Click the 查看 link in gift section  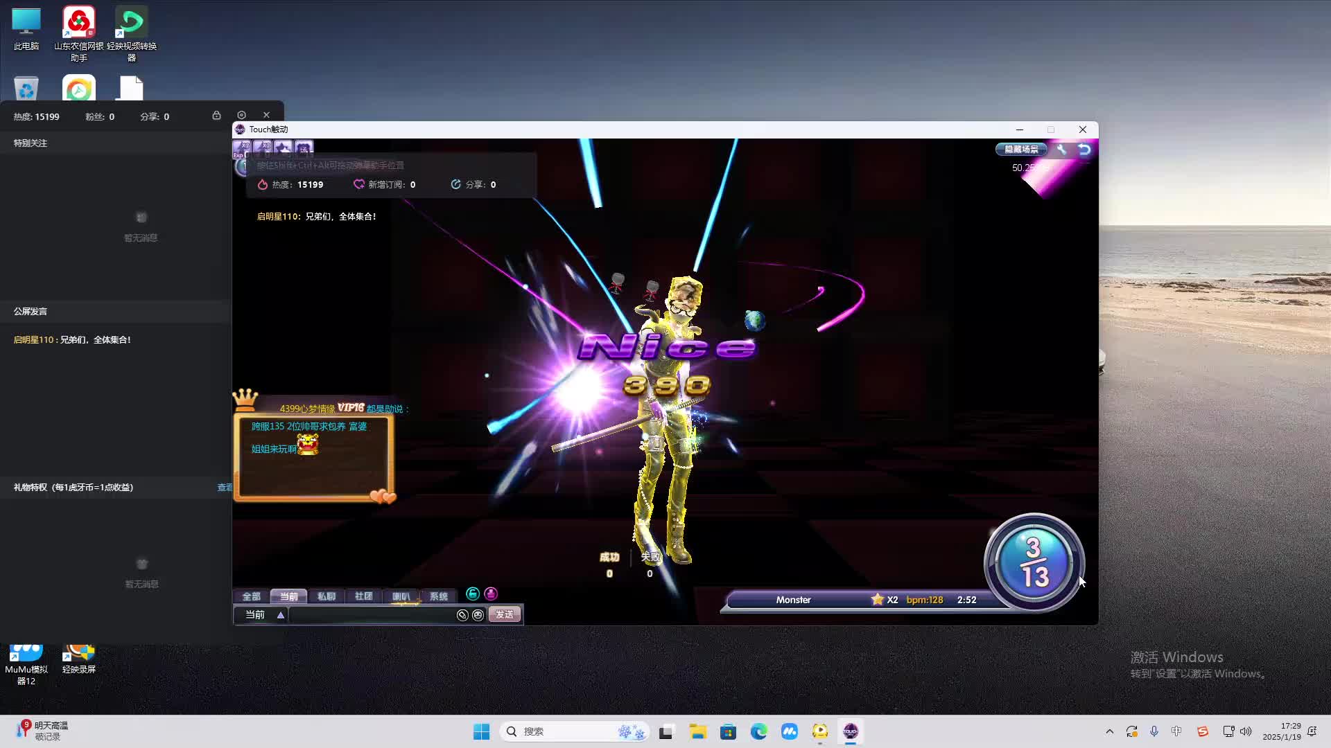pyautogui.click(x=225, y=488)
